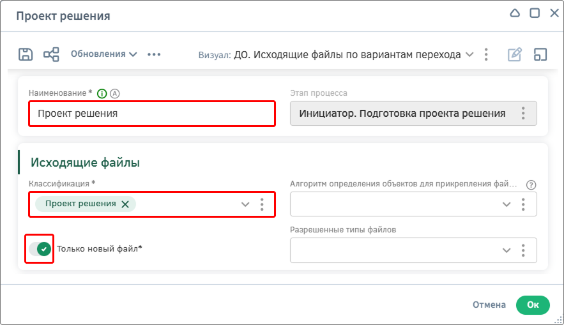Open the Обновления menu
The width and height of the screenshot is (564, 325).
click(103, 54)
